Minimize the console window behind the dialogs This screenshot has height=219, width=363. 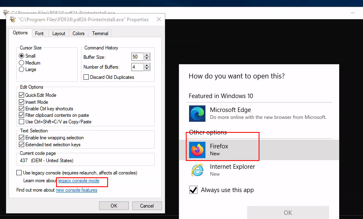353,13
